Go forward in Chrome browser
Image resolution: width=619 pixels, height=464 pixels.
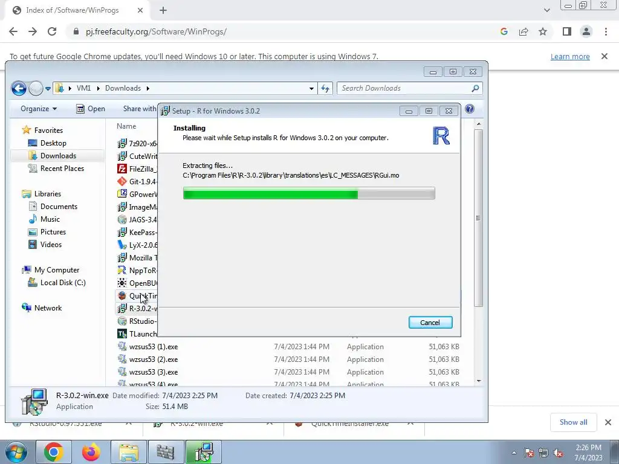(x=33, y=31)
